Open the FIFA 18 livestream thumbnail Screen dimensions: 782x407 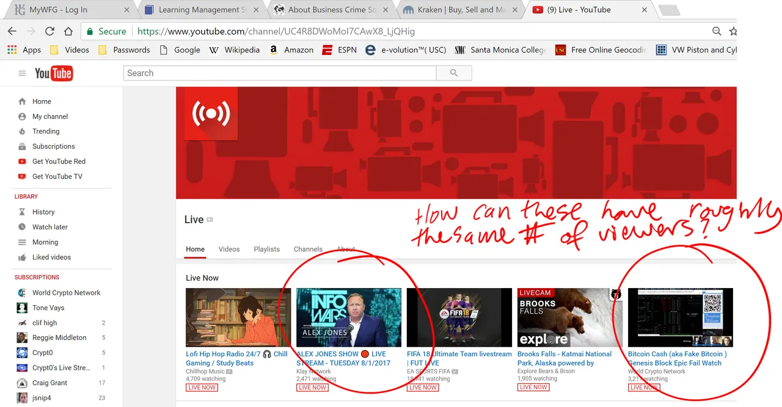[459, 317]
